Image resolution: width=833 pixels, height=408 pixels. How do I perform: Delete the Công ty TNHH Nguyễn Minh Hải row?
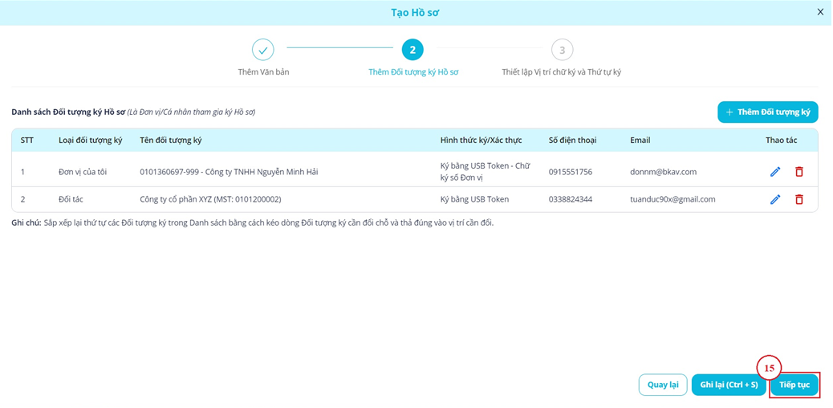(x=798, y=172)
